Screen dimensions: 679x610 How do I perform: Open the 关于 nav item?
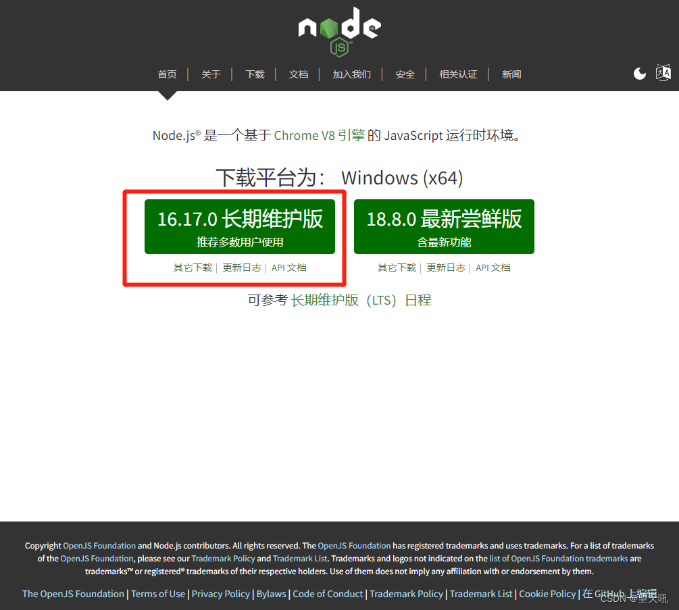coord(211,74)
